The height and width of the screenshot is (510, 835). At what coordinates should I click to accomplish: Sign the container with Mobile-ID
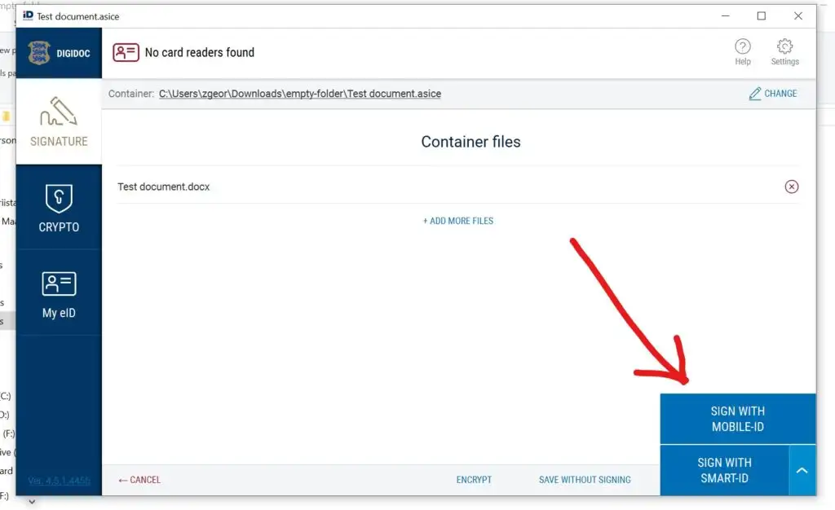click(x=738, y=418)
